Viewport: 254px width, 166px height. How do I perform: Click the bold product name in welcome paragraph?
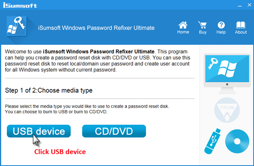[99, 52]
